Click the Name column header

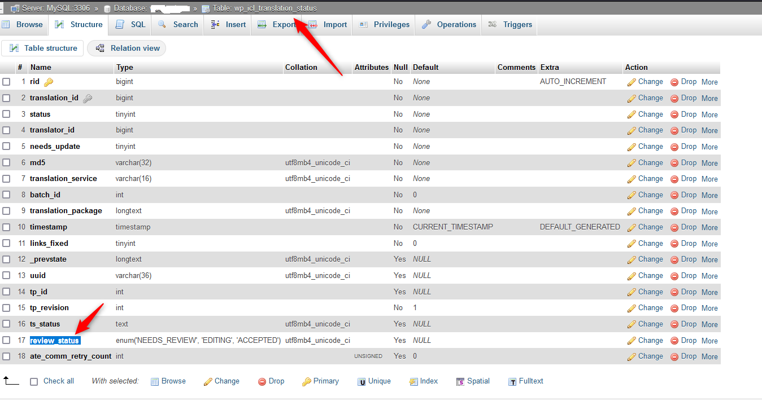point(41,67)
